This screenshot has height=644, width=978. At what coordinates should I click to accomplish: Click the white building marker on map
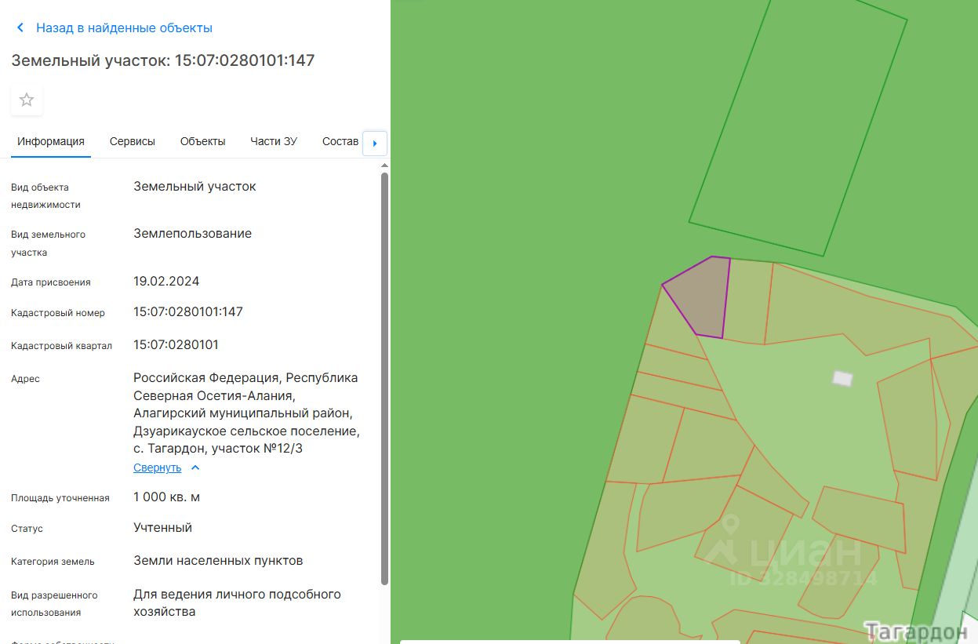click(842, 378)
